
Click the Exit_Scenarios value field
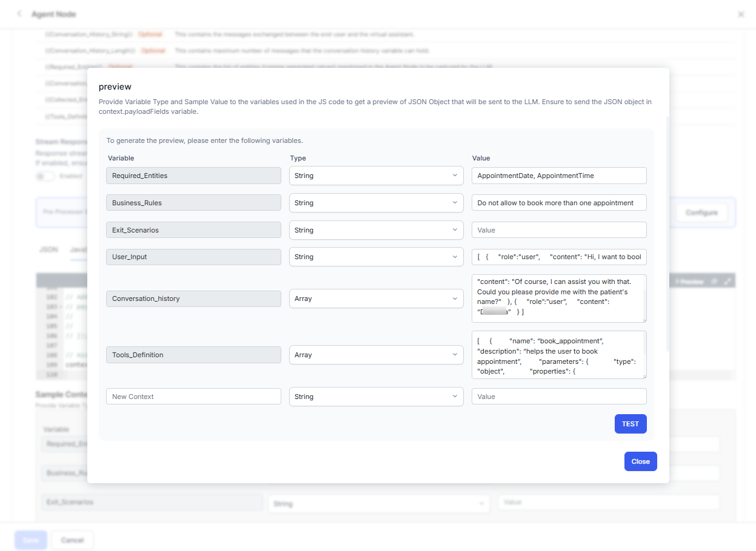(x=558, y=230)
